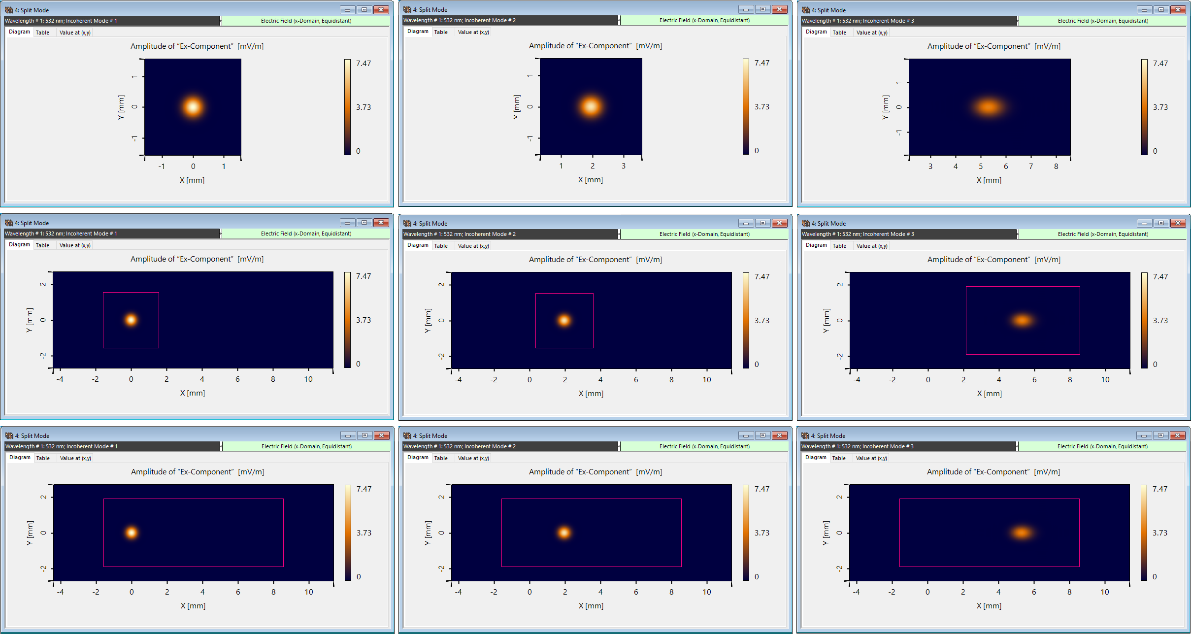
Task: Open Table tab in top-row Mode #2 window
Action: pyautogui.click(x=441, y=32)
